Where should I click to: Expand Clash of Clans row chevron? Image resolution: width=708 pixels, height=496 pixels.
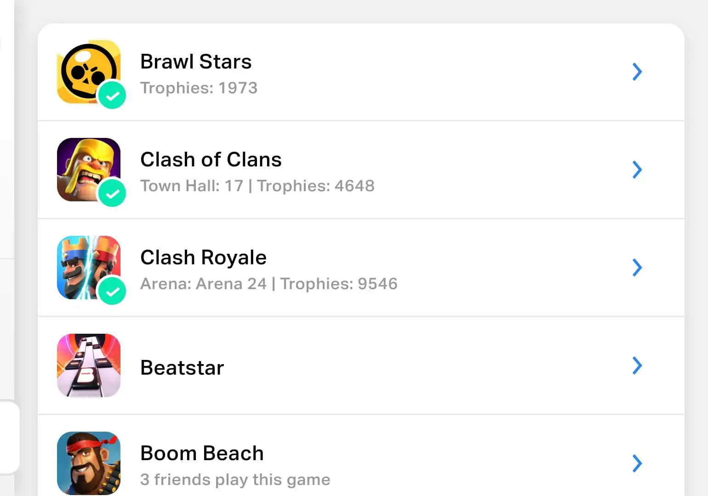pos(637,170)
